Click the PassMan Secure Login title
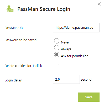The height and width of the screenshot is (107, 104). click(x=44, y=9)
